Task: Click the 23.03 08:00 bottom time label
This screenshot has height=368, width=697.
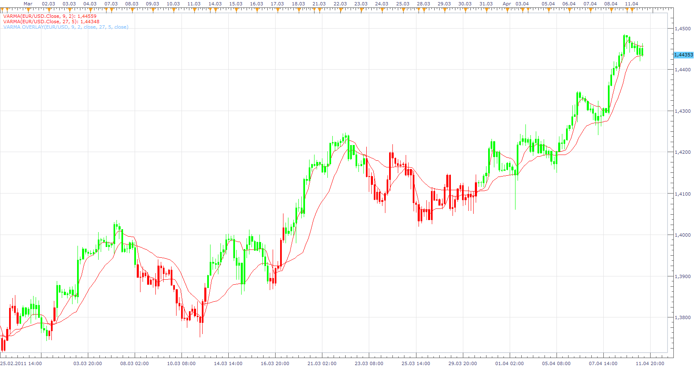Action: coord(369,363)
